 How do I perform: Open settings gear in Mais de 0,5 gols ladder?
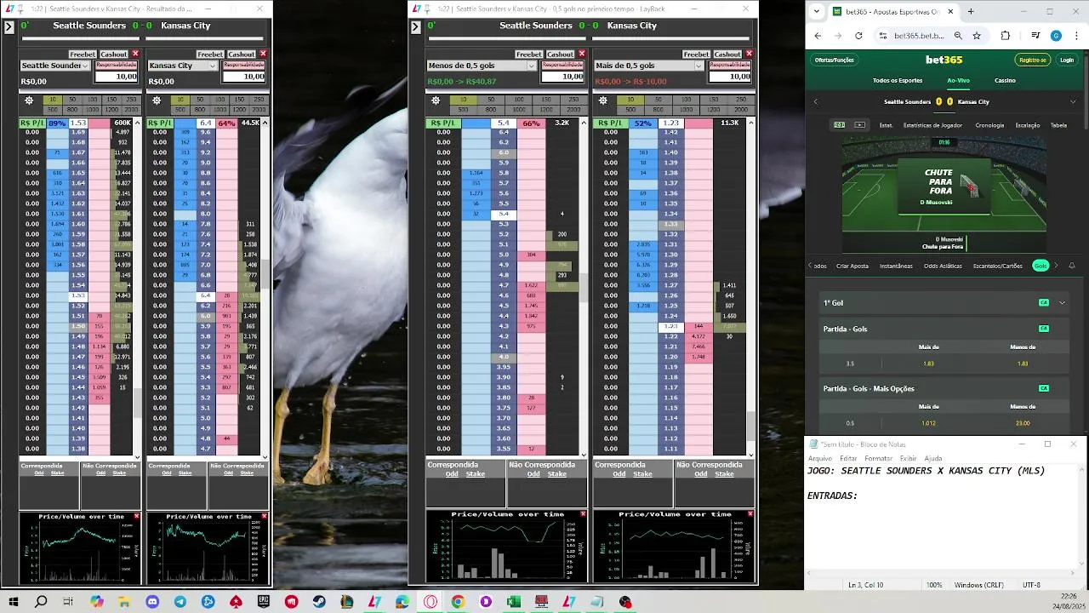click(x=602, y=100)
